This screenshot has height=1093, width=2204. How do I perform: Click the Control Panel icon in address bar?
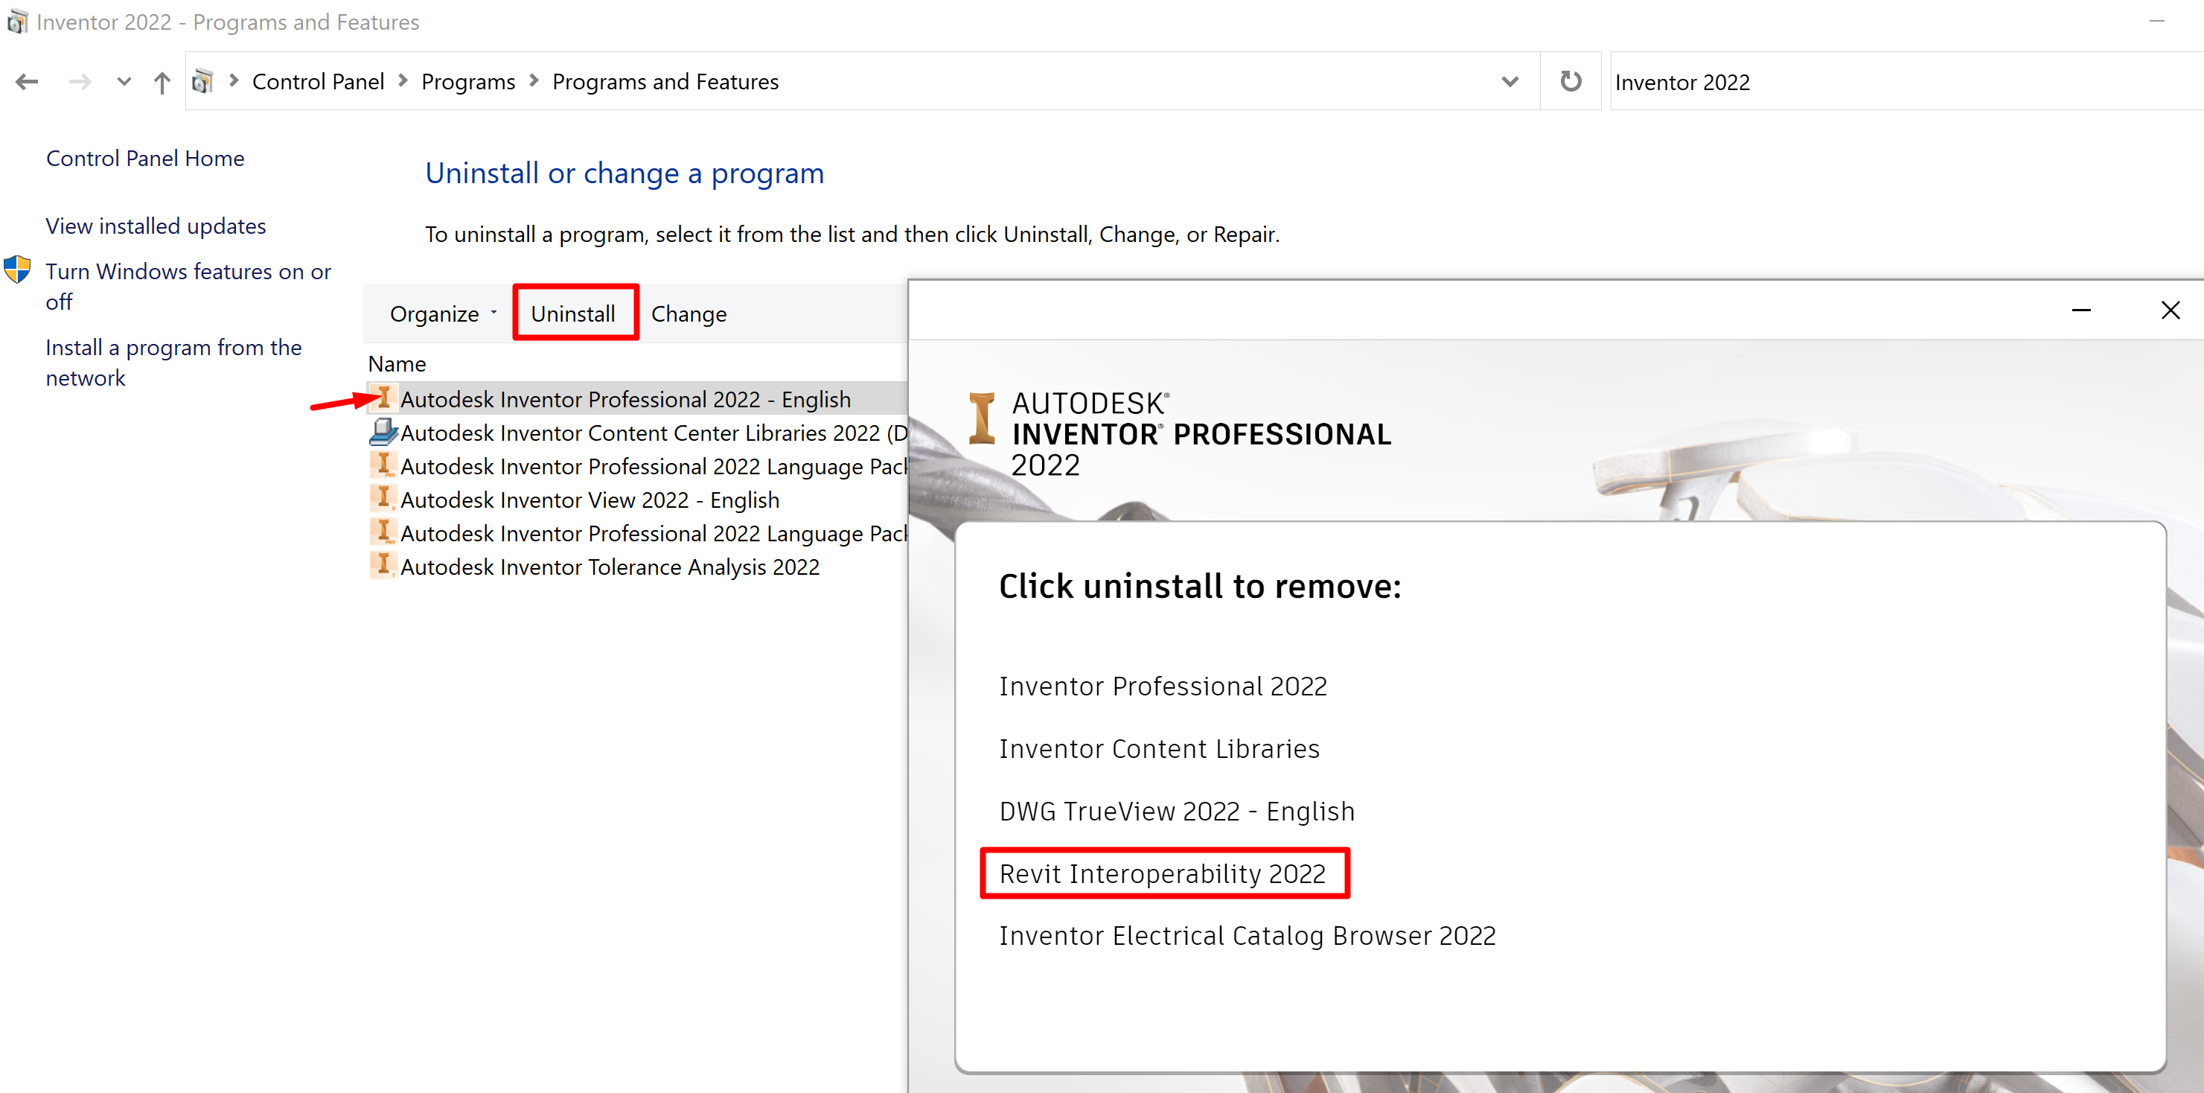click(202, 82)
